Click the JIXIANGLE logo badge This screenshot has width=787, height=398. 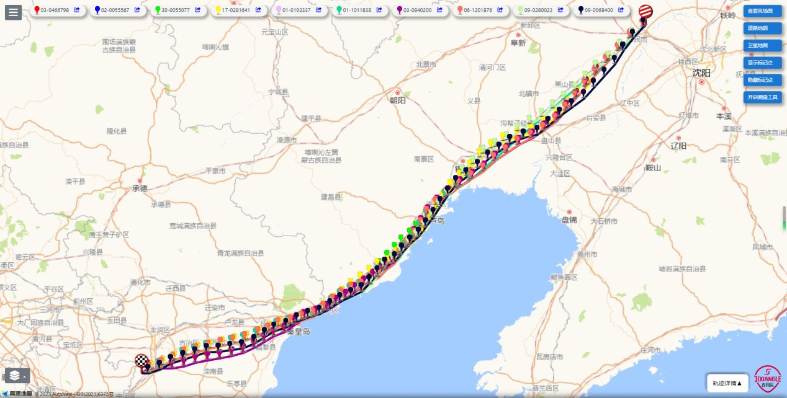point(767,378)
